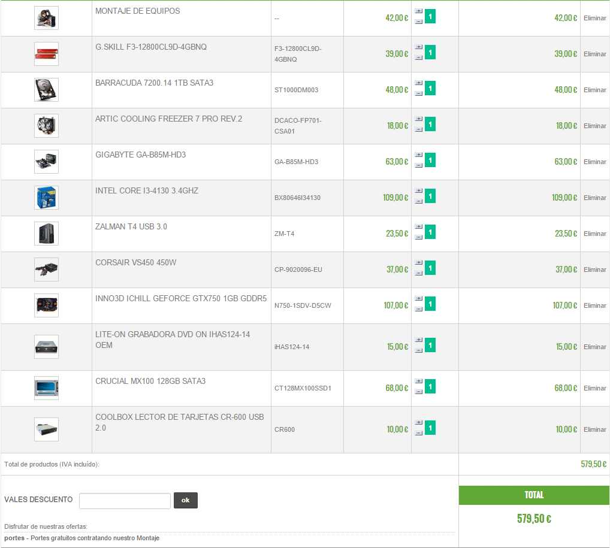Open product name INTEL CORE I3-4130 3.4GHZ
The width and height of the screenshot is (610, 548).
tap(147, 190)
